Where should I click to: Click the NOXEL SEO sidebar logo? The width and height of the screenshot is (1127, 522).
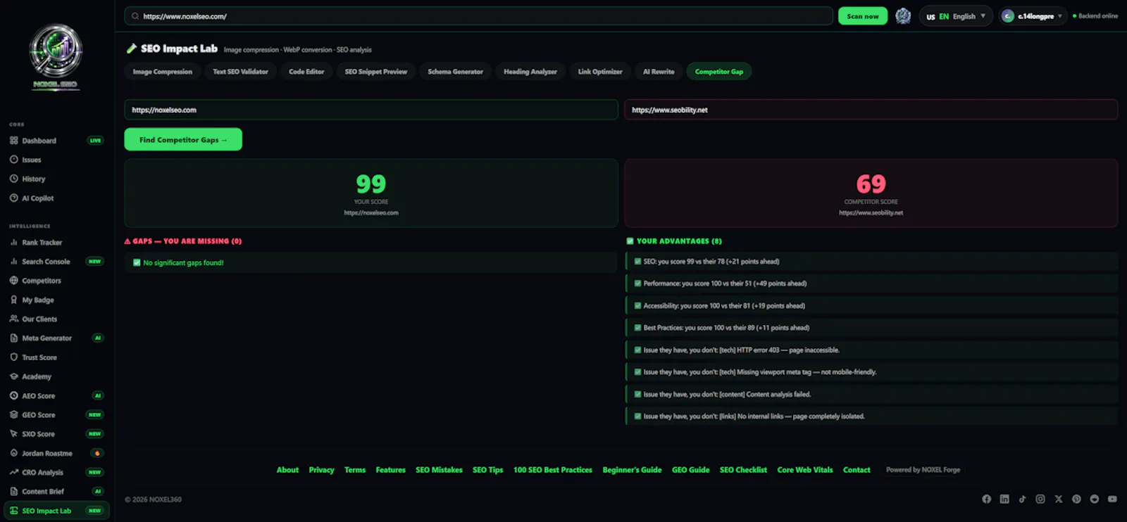56,56
